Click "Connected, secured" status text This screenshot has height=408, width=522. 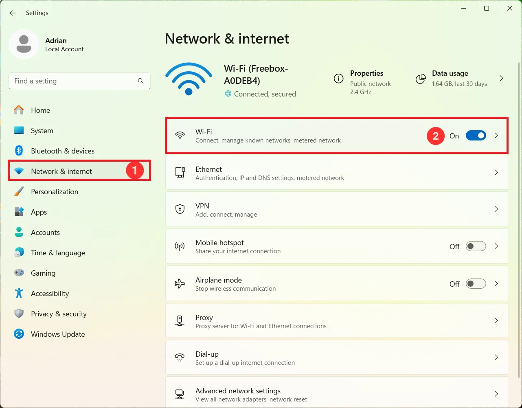click(x=265, y=94)
